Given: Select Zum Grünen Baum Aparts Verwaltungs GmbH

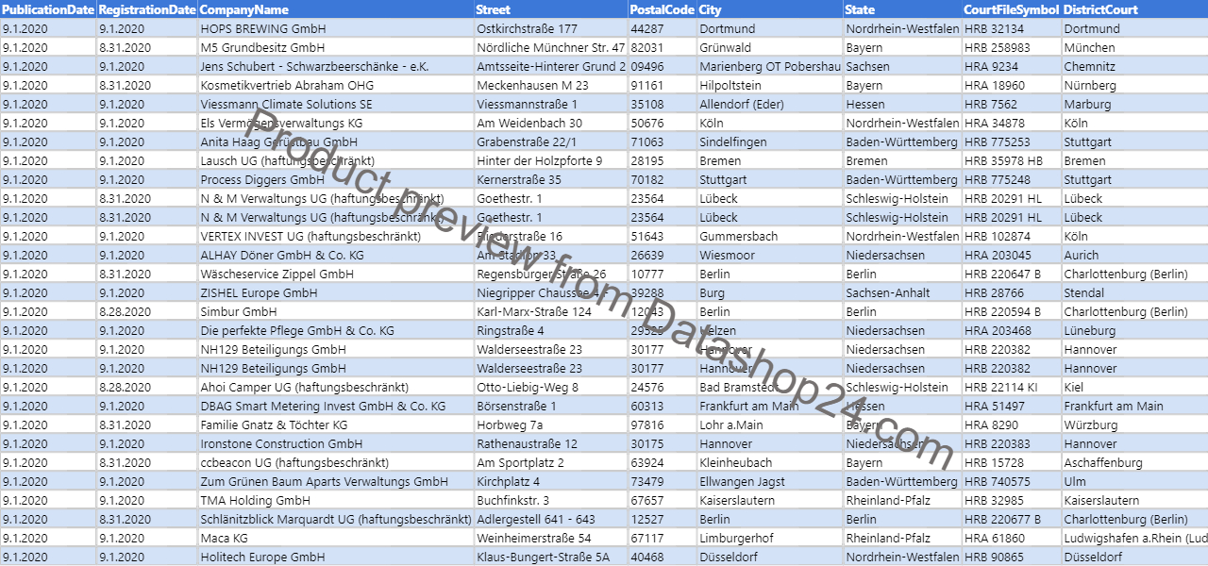Looking at the screenshot, I should pos(336,481).
